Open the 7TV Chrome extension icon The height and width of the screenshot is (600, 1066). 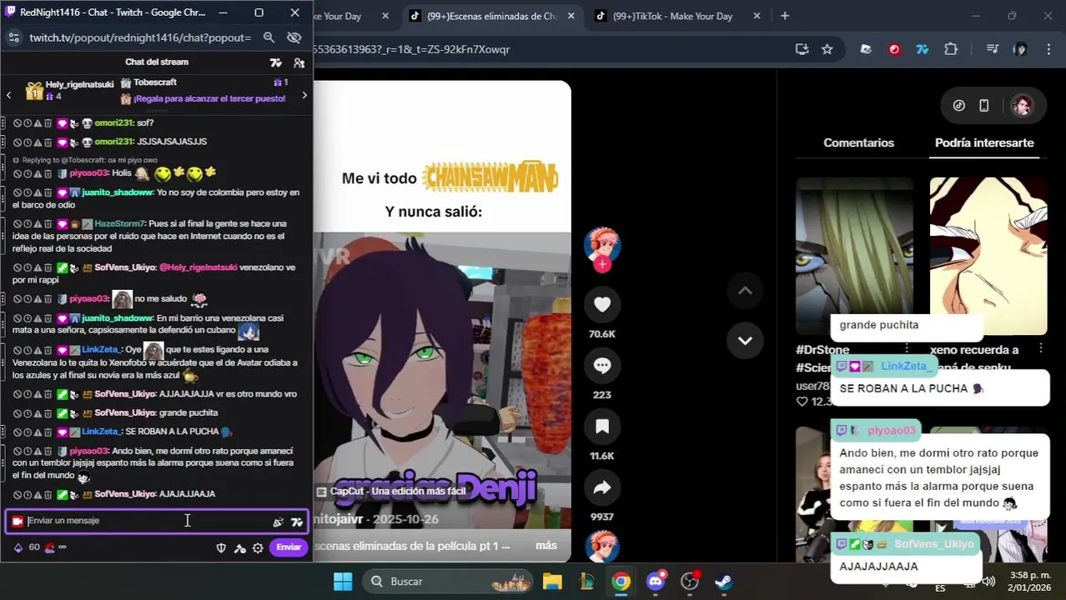tap(922, 49)
